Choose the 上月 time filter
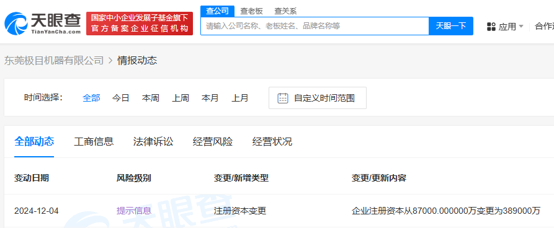The image size is (554, 228). pyautogui.click(x=240, y=98)
